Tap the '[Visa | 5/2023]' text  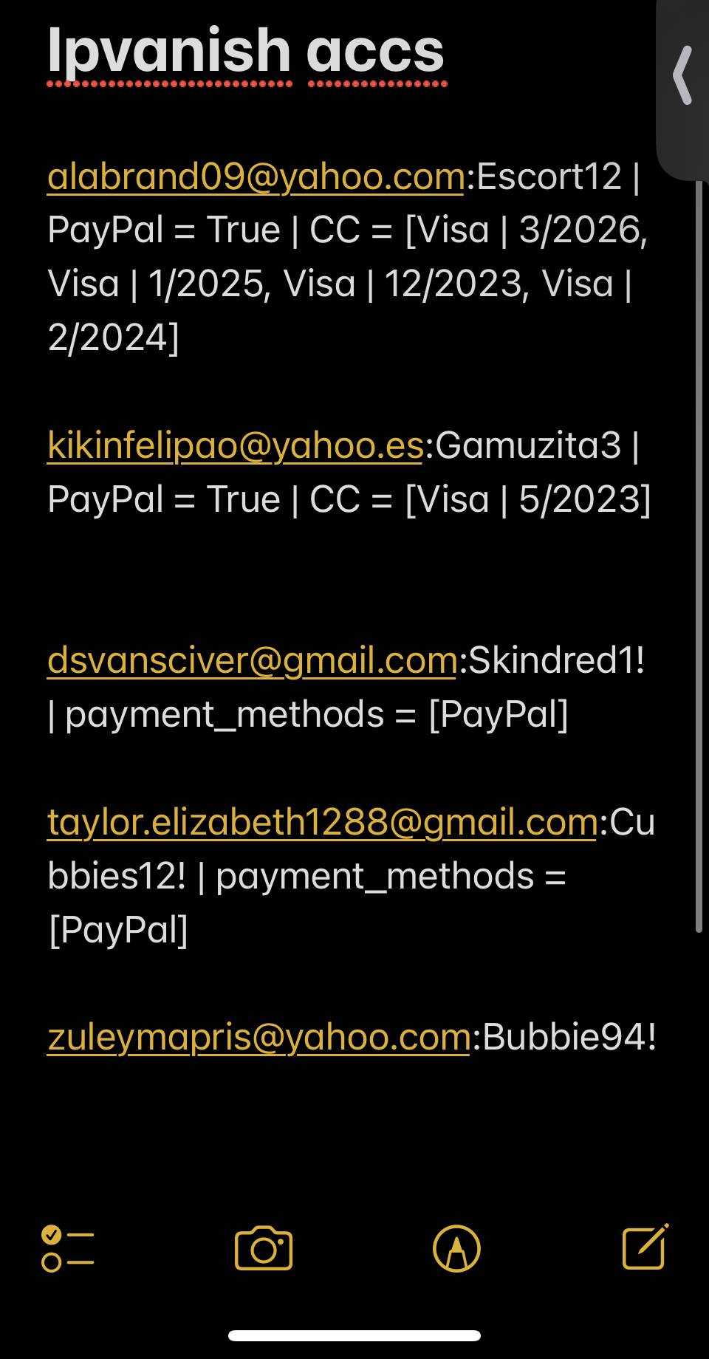pyautogui.click(x=528, y=500)
